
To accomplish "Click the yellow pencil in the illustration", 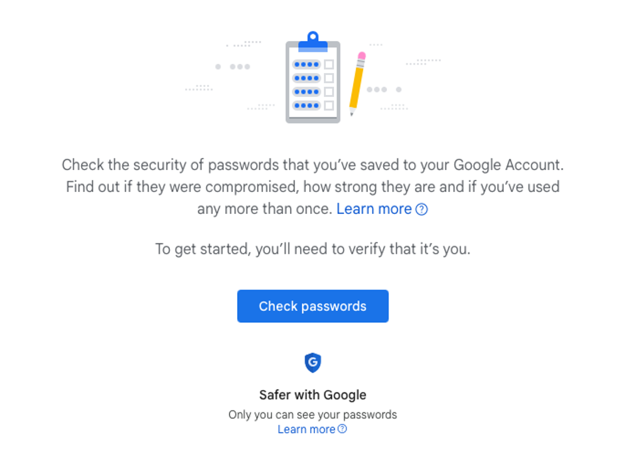I will point(355,86).
